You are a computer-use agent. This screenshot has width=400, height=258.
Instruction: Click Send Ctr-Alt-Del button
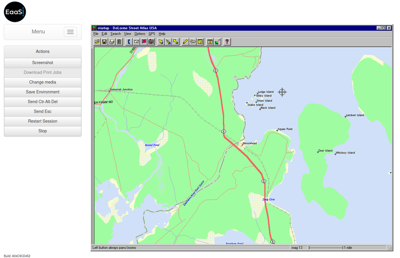click(43, 102)
